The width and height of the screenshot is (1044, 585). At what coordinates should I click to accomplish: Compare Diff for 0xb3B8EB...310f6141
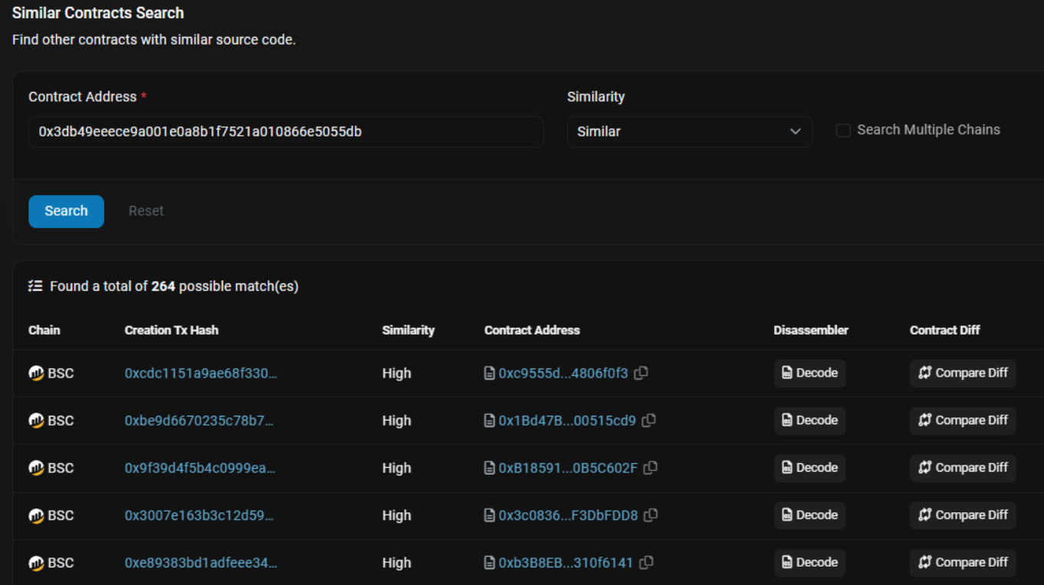click(963, 564)
